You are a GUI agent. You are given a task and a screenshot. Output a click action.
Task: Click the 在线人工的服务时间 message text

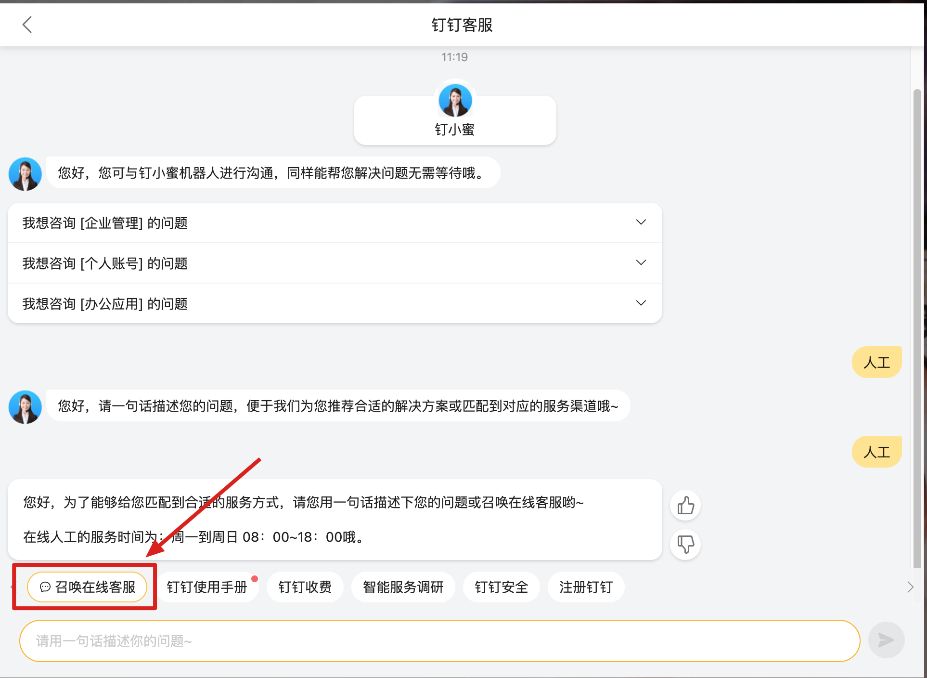pos(195,537)
